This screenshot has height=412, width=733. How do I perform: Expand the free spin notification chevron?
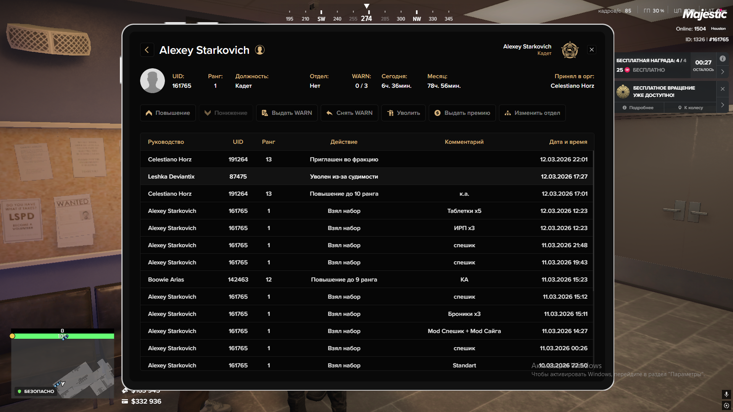pyautogui.click(x=722, y=105)
